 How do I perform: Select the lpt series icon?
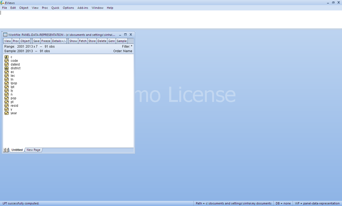click(7, 87)
